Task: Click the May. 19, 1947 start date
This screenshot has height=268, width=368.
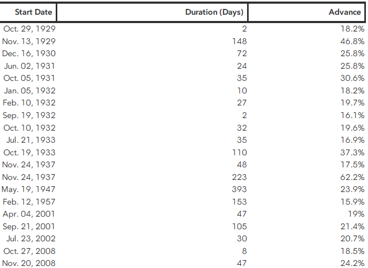Action: coord(29,189)
